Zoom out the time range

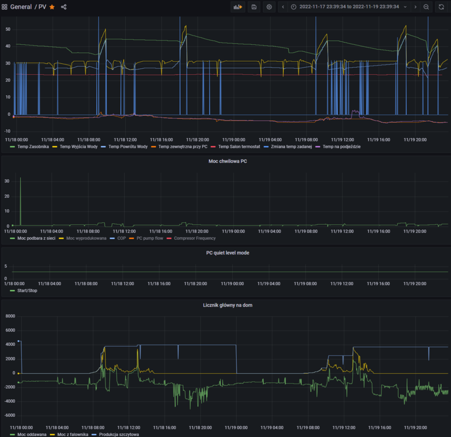(x=426, y=7)
